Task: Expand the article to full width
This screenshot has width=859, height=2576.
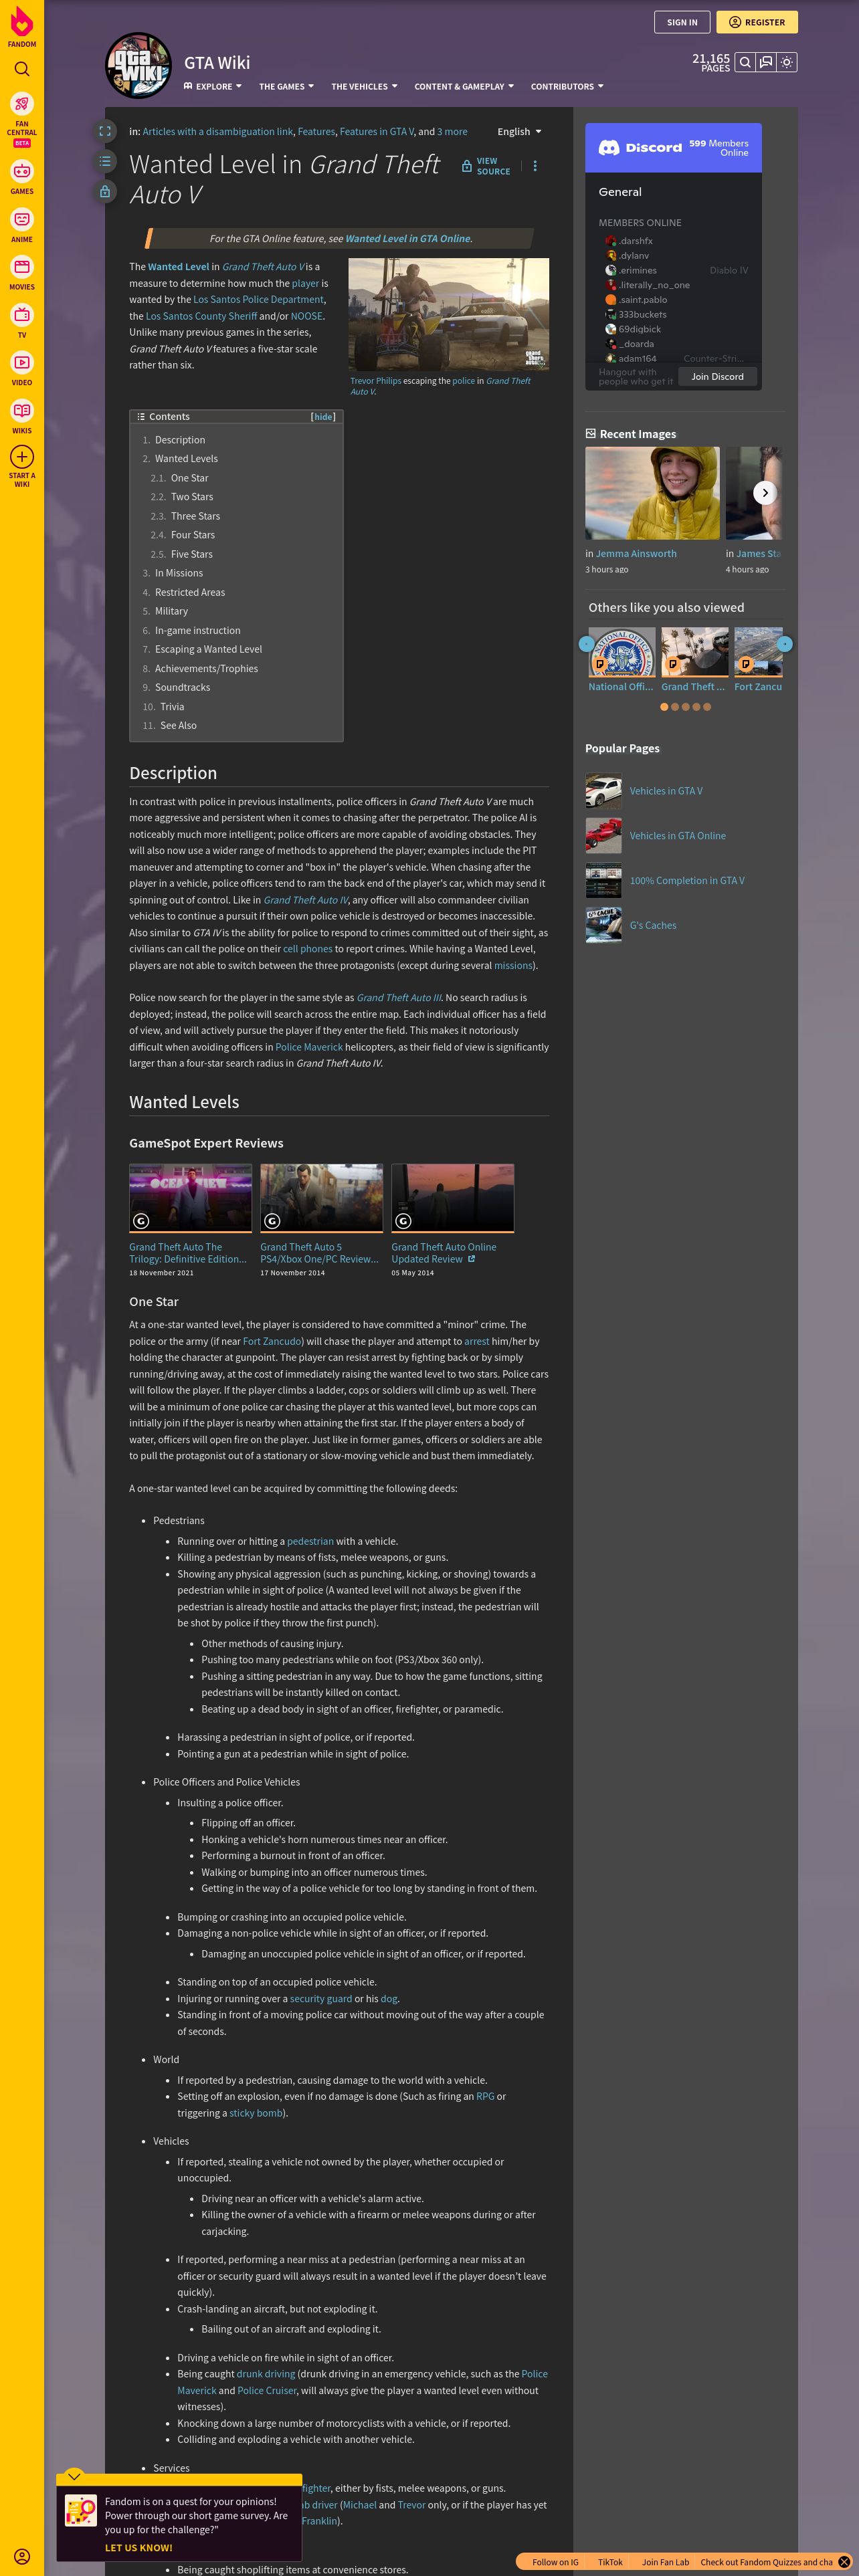Action: 105,131
